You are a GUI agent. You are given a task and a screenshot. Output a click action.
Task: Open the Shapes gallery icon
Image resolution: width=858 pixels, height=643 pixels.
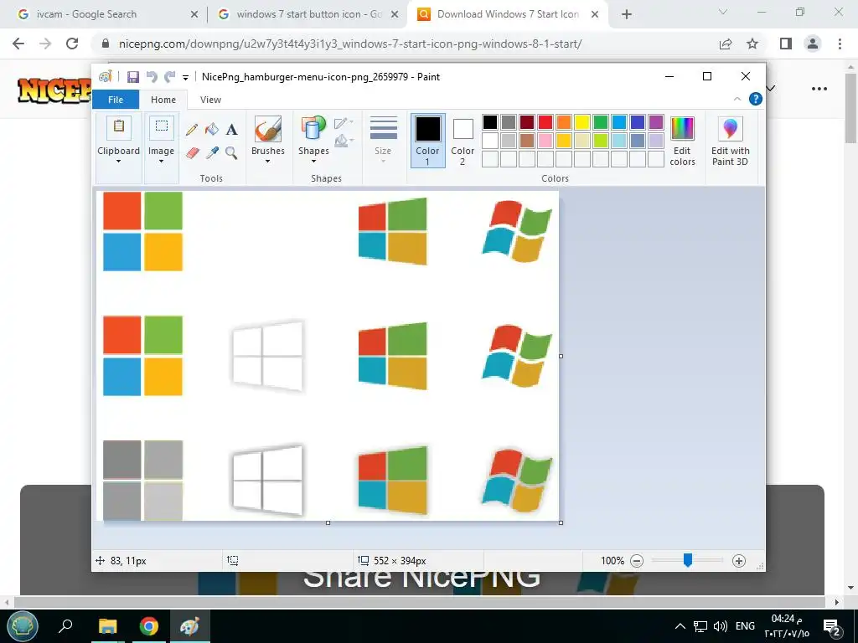coord(313,129)
